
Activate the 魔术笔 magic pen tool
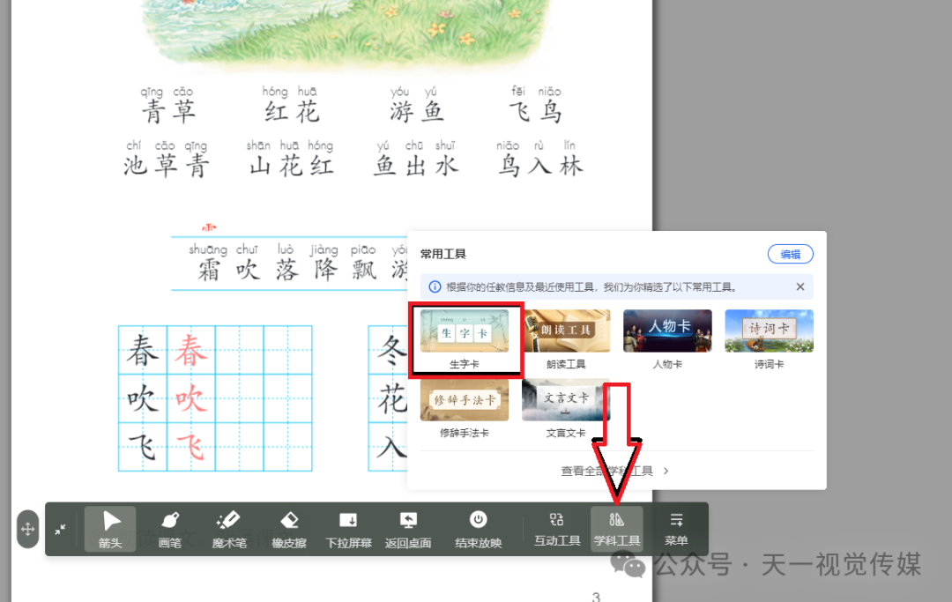click(x=228, y=529)
